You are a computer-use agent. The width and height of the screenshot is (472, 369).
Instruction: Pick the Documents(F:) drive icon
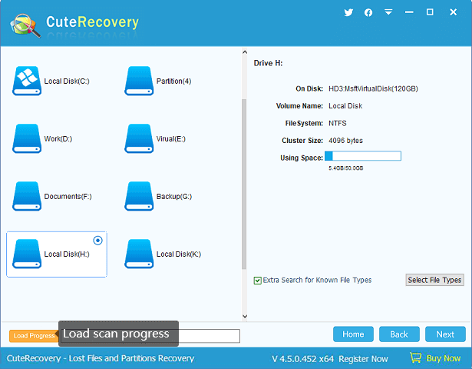pyautogui.click(x=27, y=196)
